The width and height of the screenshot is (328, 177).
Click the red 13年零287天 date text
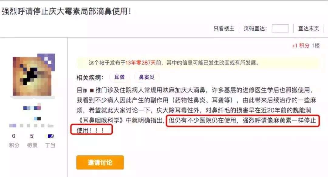141,63
